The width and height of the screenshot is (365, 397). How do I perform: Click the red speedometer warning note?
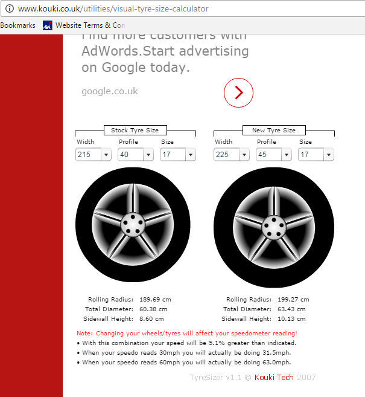187,334
